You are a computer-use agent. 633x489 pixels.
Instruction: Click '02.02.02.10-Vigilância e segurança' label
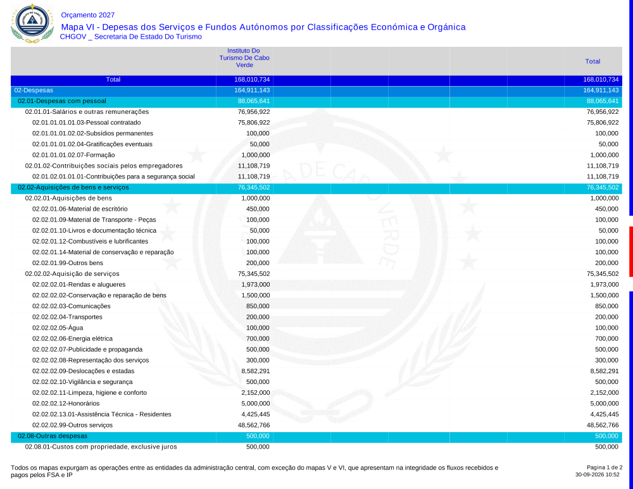(82, 382)
